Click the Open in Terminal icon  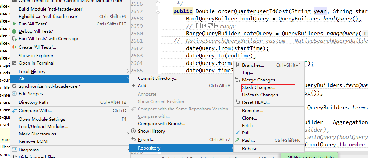[x=14, y=63]
